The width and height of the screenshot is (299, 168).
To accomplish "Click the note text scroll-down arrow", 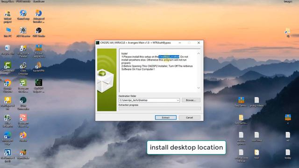I will point(199,88).
